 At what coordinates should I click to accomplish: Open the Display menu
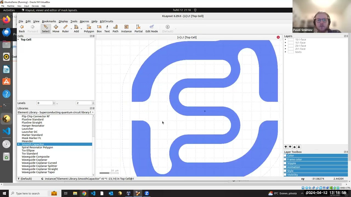pyautogui.click(x=63, y=21)
